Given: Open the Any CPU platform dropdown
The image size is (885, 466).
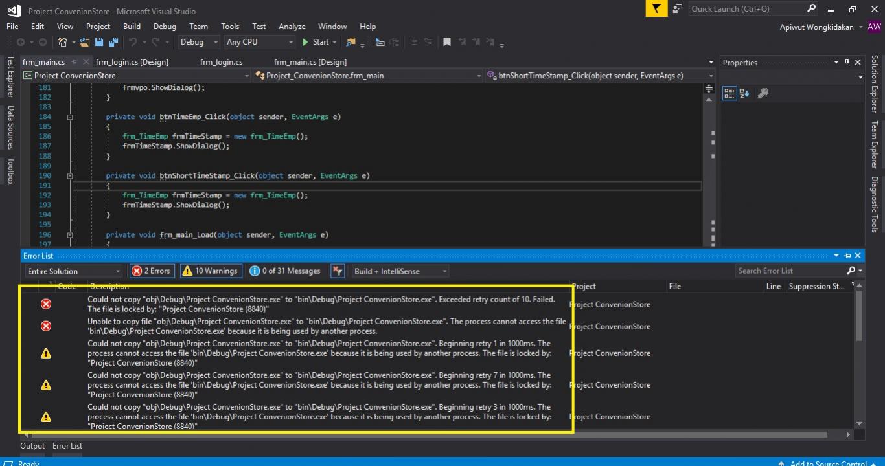Looking at the screenshot, I should click(x=260, y=42).
